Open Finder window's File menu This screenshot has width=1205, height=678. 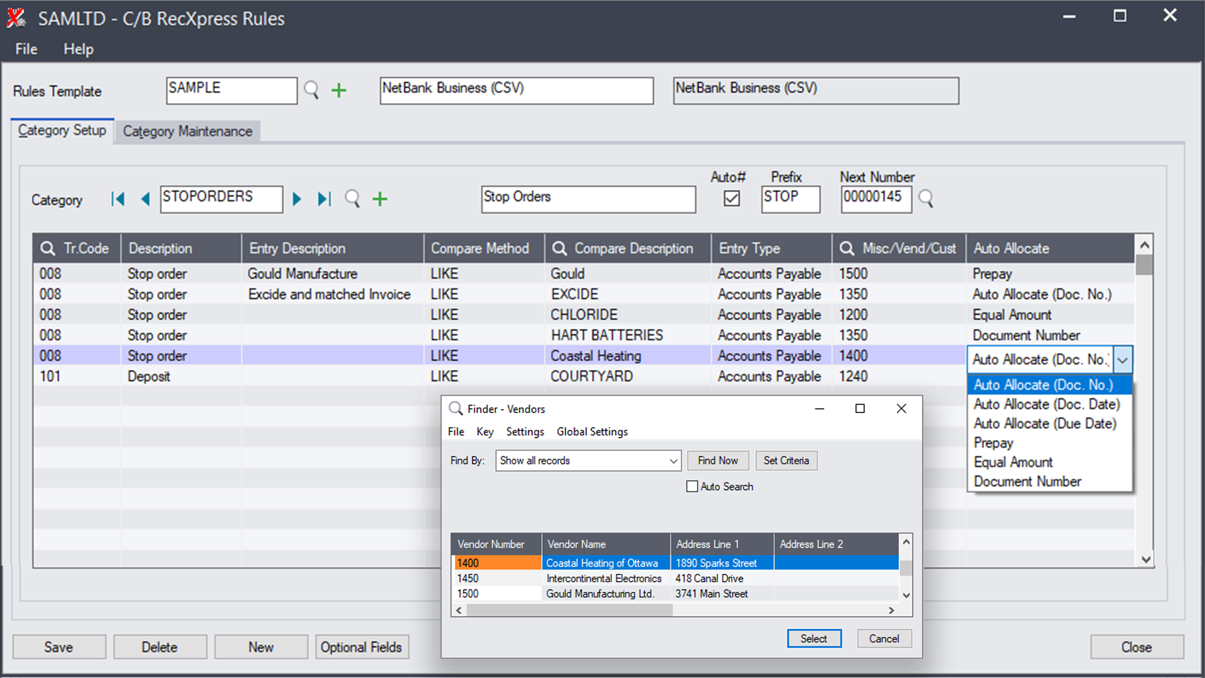click(456, 432)
